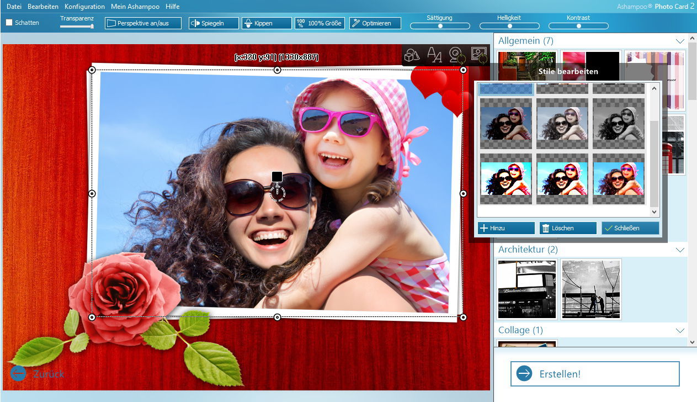Go back with the Zurück link
Viewport: 697px width, 402px height.
pyautogui.click(x=38, y=374)
